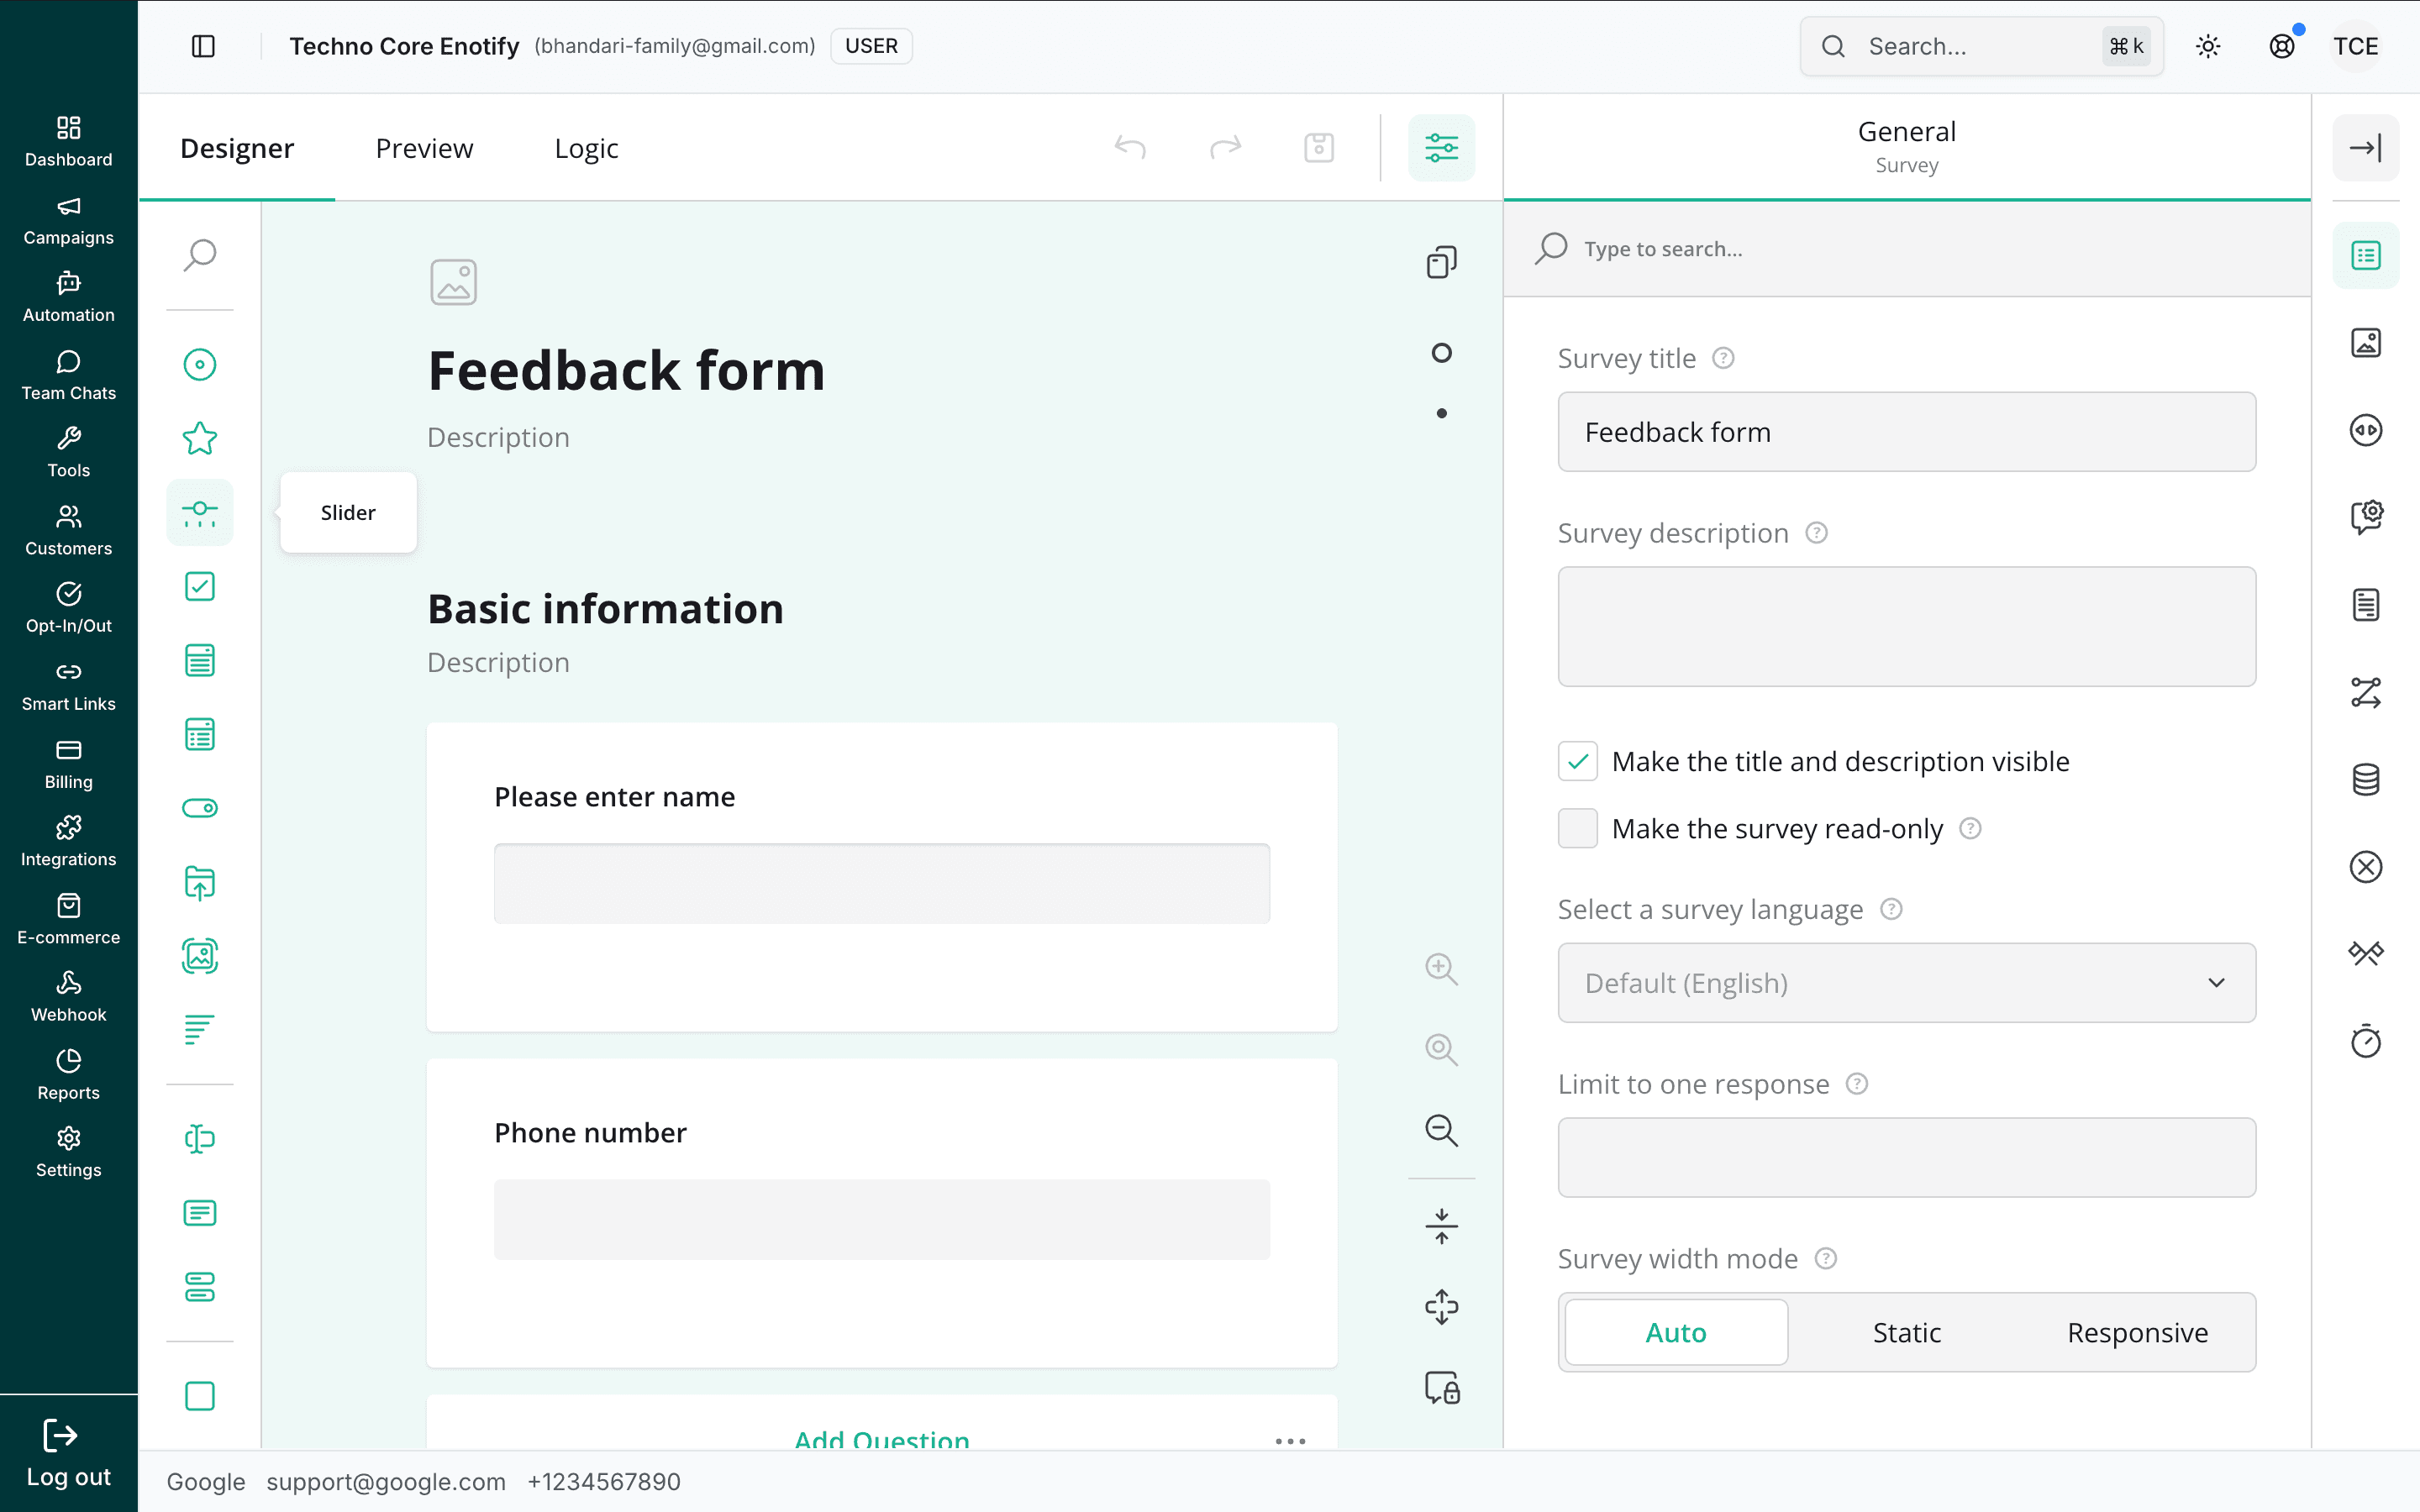Click the undo arrow

(1130, 148)
